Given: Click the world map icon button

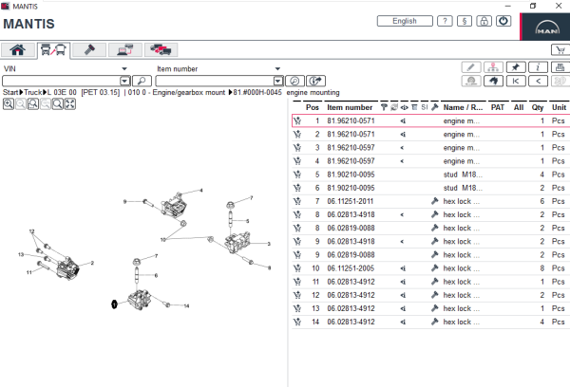Looking at the screenshot, I should click(493, 81).
